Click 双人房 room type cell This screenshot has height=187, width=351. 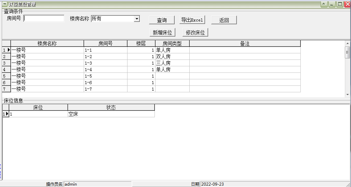coord(172,57)
